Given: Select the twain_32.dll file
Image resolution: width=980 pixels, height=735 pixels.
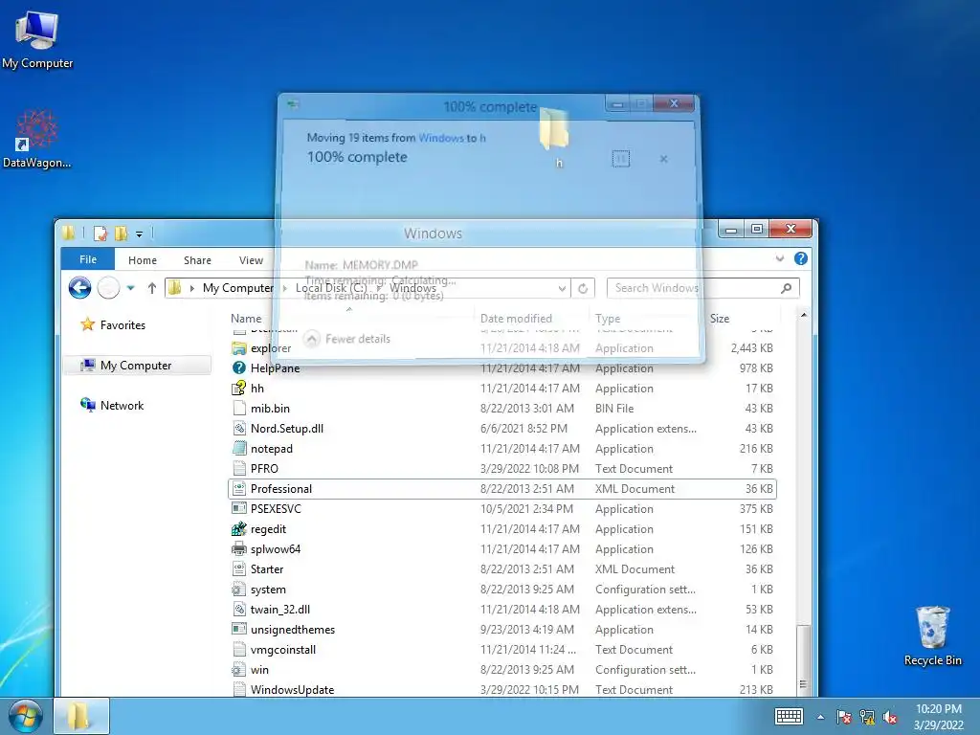Looking at the screenshot, I should click(x=280, y=610).
